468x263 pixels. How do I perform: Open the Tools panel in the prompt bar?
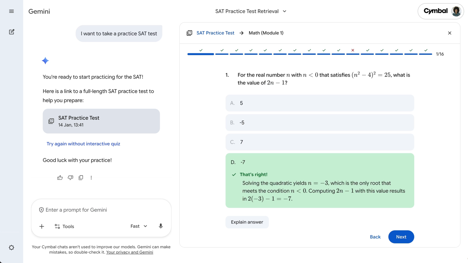(64, 226)
